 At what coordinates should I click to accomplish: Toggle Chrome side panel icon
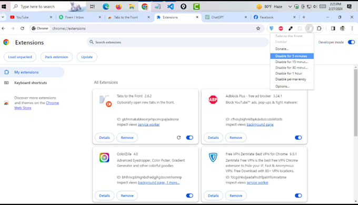point(333,28)
